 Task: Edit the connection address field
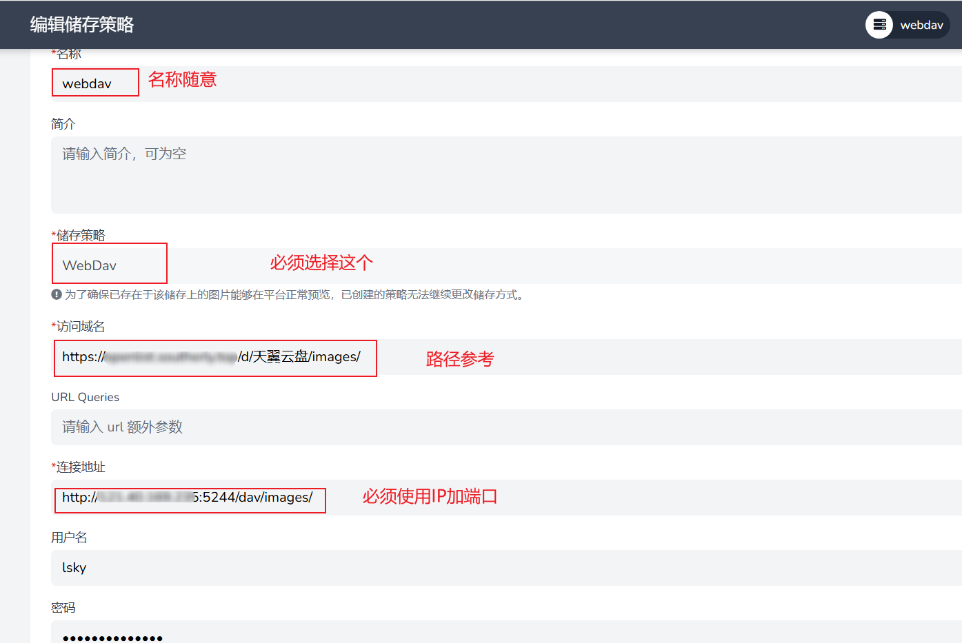click(x=506, y=498)
